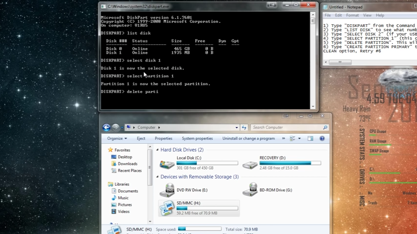Click the Search Computer input field
The width and height of the screenshot is (417, 234).
point(286,128)
